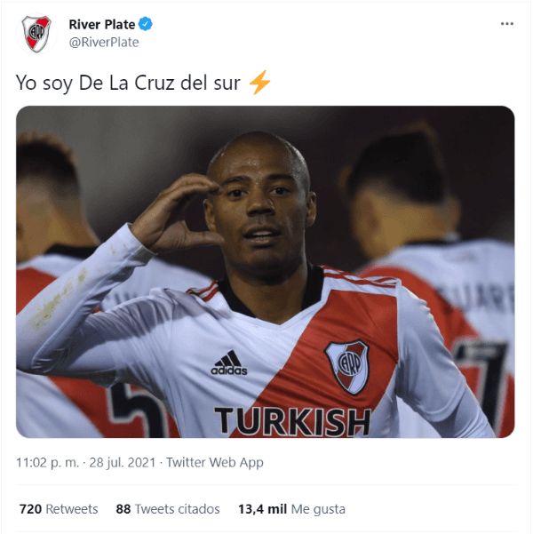Open River Plate's profile avatar
533x534 pixels.
click(x=36, y=34)
